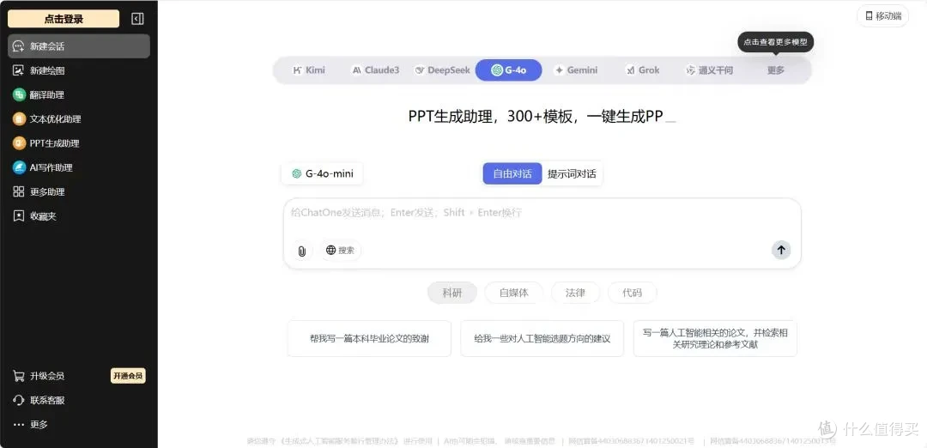927x448 pixels.
Task: Open 更多 models in the model bar
Action: click(776, 70)
